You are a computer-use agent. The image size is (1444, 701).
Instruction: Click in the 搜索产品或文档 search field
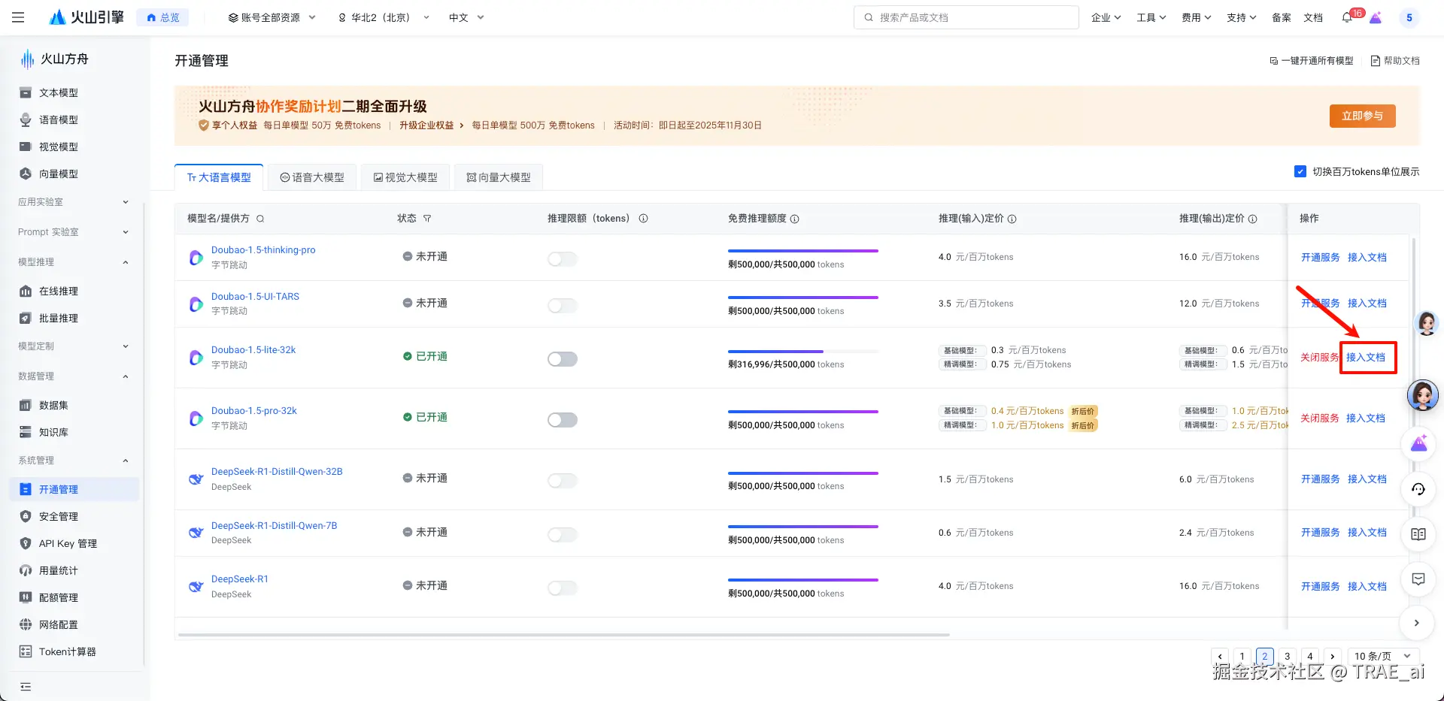(x=966, y=17)
